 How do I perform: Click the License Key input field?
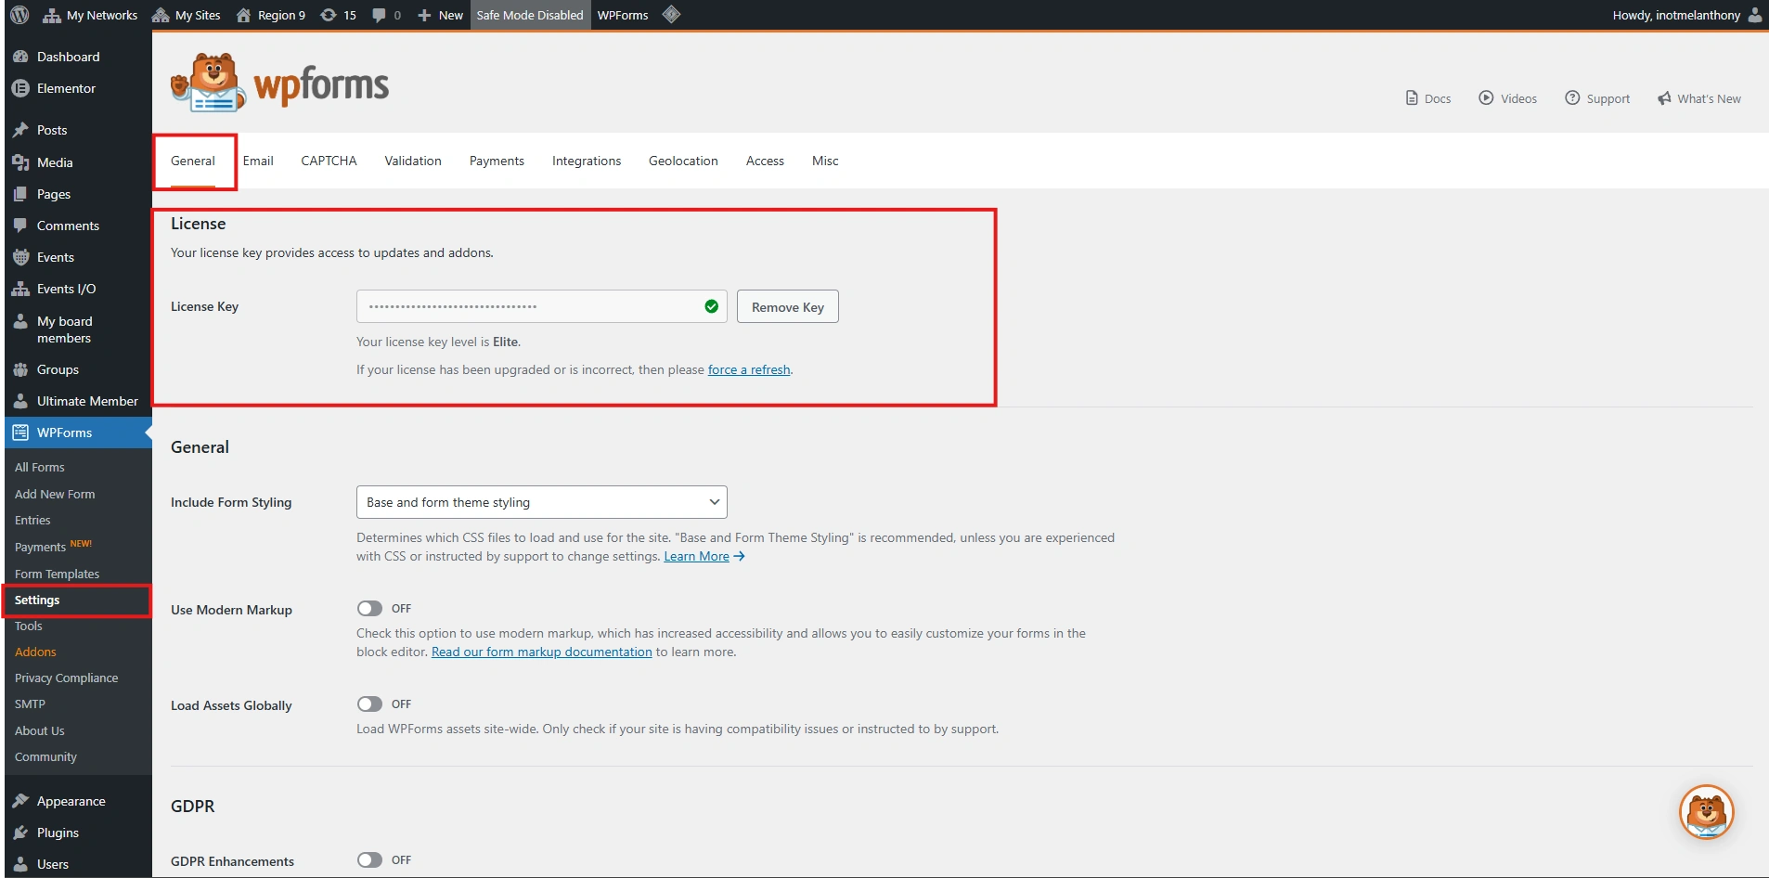click(x=541, y=306)
